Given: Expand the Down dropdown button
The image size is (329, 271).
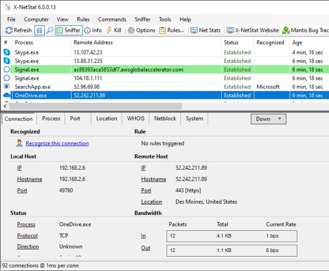Looking at the screenshot, I should 268,119.
